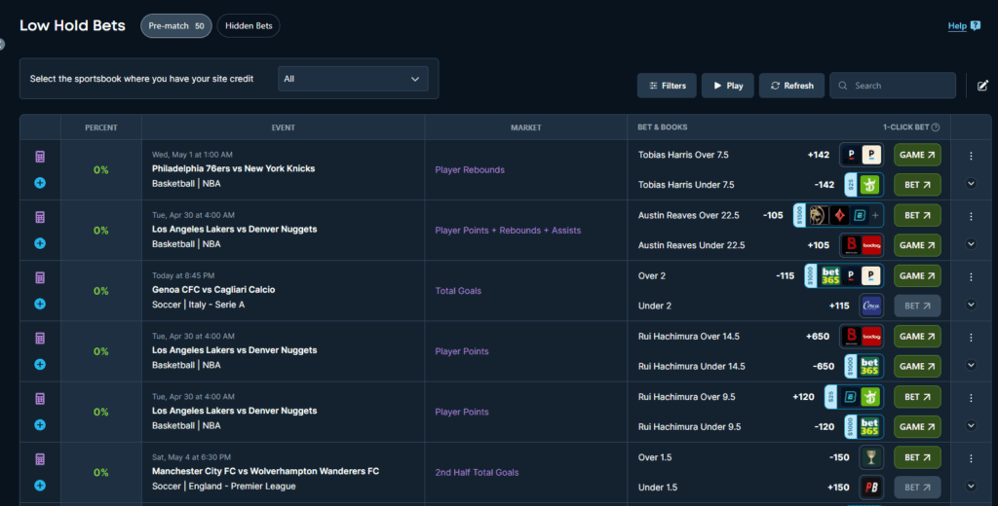Click the PB sportsbook logo for Under 1.5
The height and width of the screenshot is (506, 998).
coord(871,487)
